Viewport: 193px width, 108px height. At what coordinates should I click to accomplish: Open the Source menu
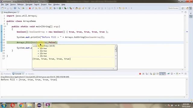pos(13,4)
